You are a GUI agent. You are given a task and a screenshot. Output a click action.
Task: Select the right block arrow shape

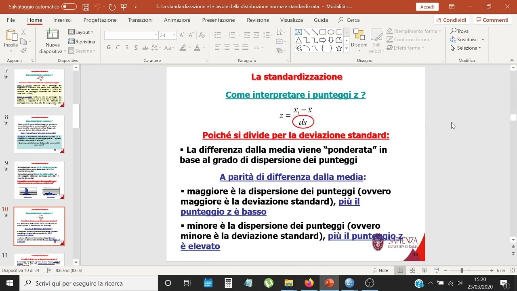click(323, 40)
